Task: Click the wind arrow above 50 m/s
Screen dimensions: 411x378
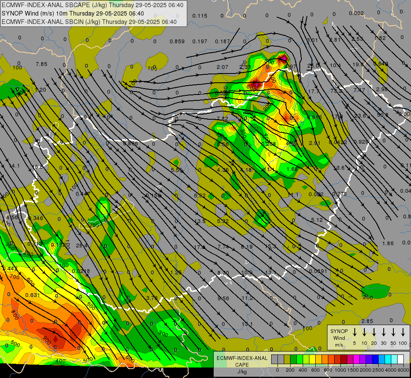Action: 393,332
